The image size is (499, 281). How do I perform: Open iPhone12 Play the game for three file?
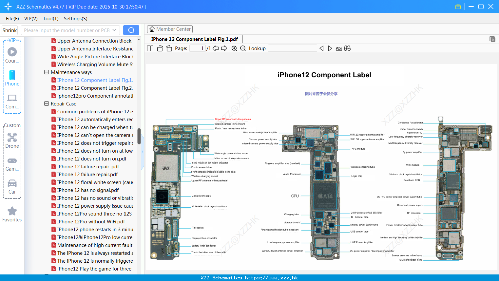[91, 269]
